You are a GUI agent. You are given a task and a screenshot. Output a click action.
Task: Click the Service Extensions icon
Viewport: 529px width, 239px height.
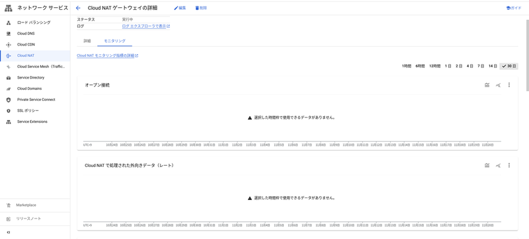[9, 121]
